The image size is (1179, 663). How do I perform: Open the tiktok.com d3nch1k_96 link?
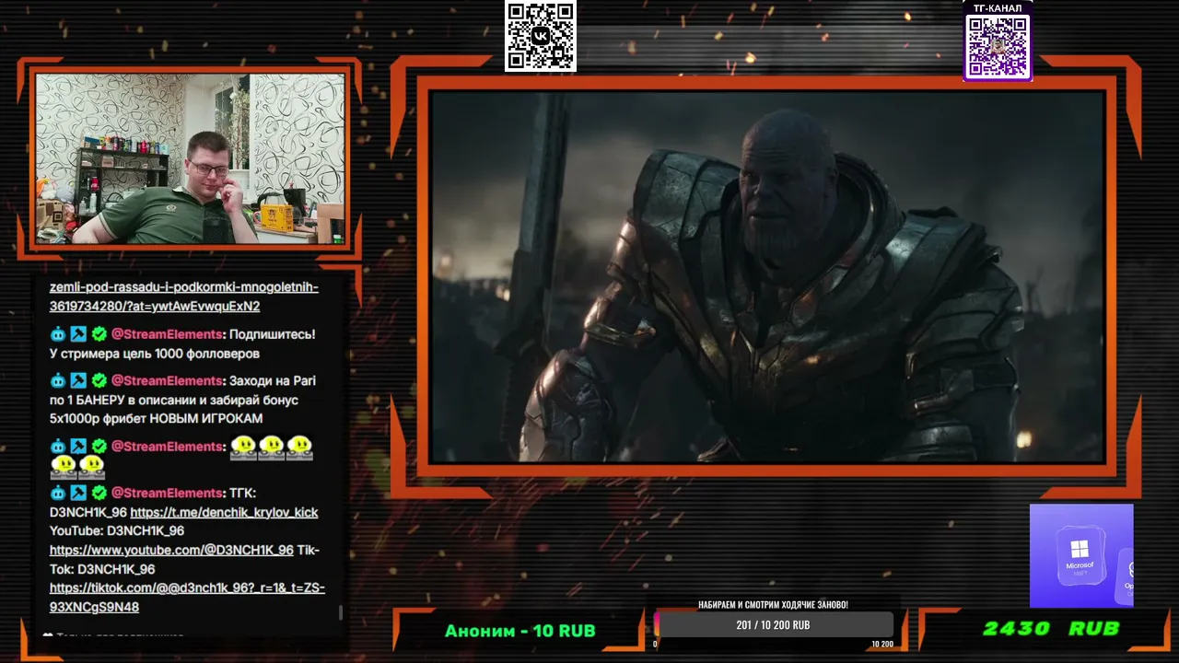tap(187, 597)
